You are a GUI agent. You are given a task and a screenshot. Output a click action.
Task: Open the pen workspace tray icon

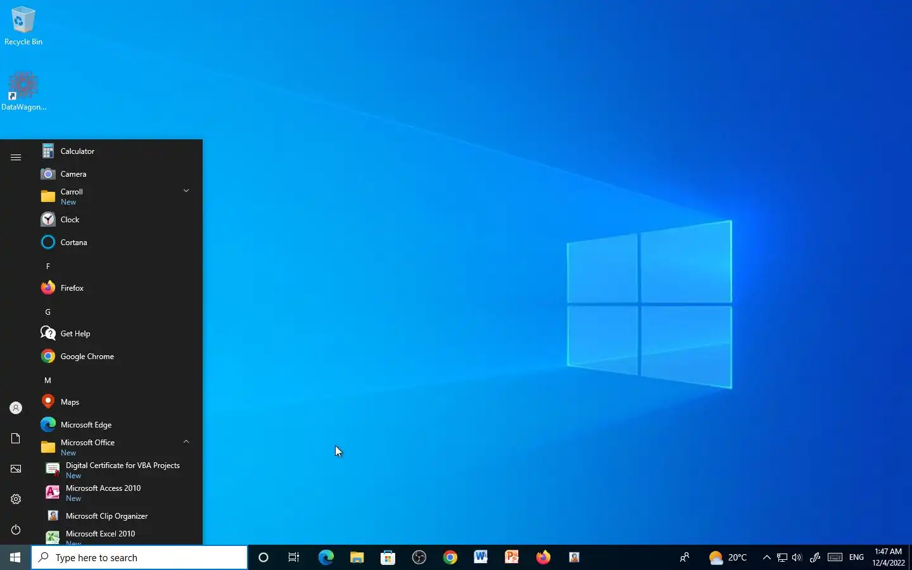[815, 557]
